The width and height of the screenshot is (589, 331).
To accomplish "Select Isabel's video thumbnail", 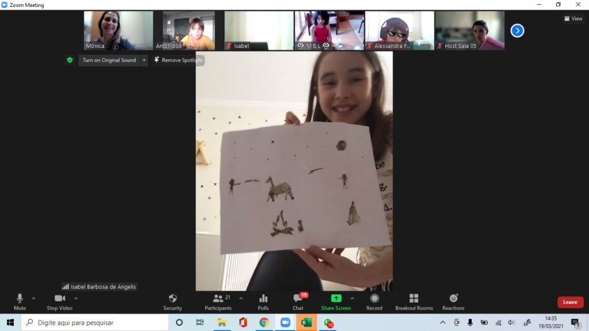I will [x=259, y=31].
